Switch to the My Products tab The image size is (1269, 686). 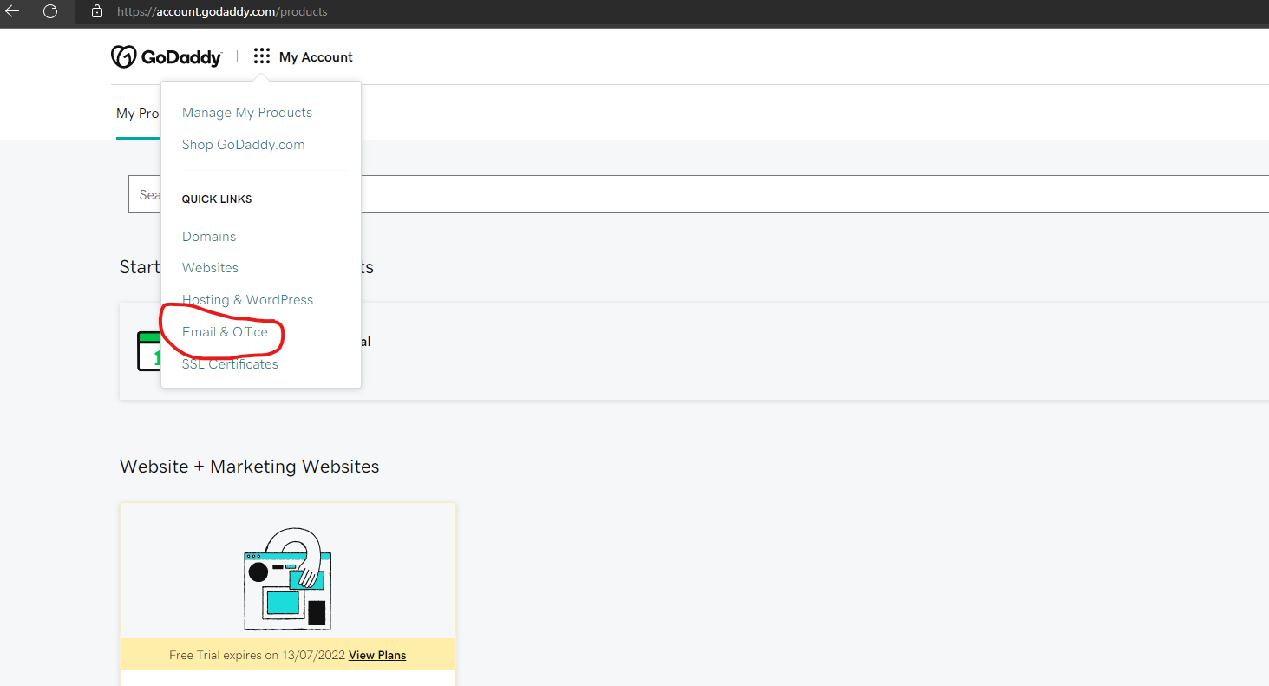tap(139, 114)
